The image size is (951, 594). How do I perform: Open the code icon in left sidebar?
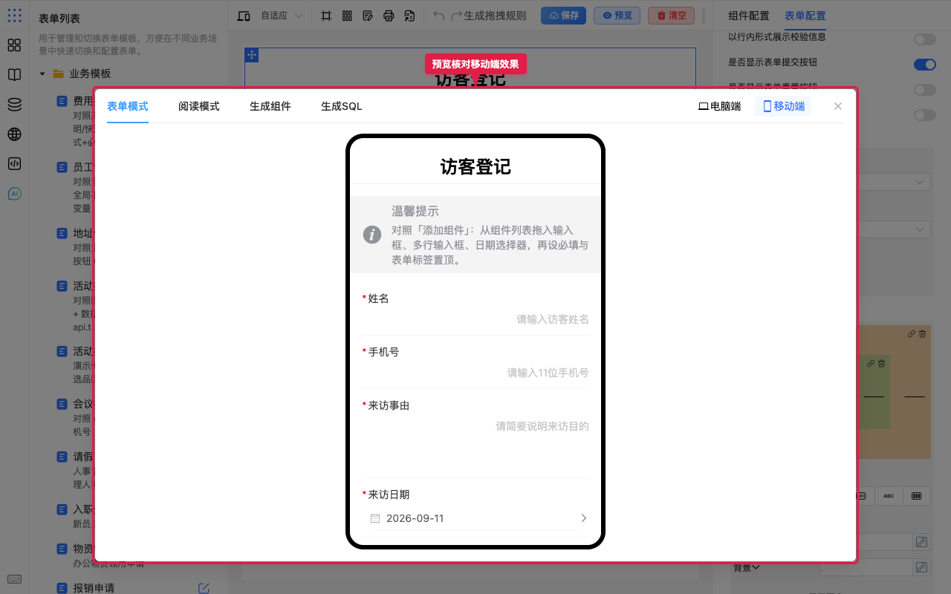(x=14, y=164)
